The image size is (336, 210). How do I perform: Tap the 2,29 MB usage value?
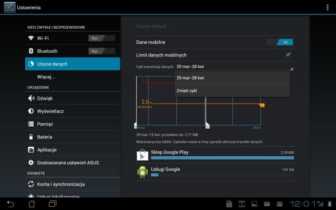click(x=287, y=152)
